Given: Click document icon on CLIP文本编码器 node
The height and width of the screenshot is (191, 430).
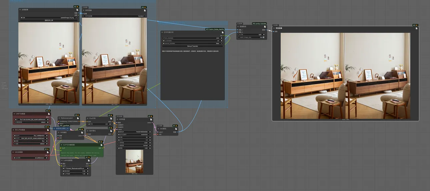Looking at the screenshot, I should pos(101,145).
